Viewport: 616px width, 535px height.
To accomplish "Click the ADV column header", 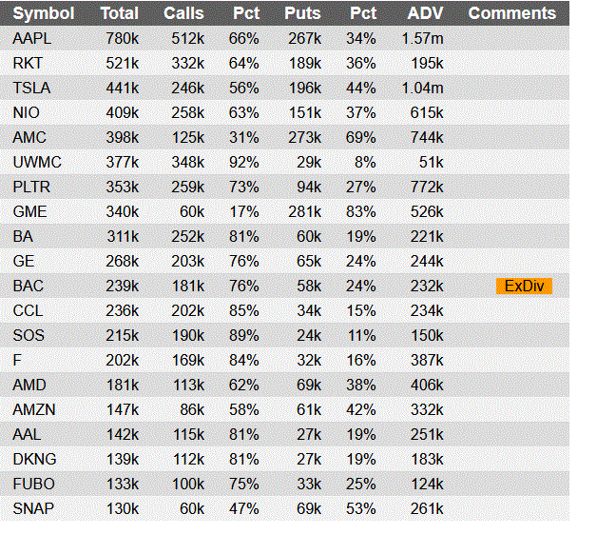I will pyautogui.click(x=424, y=13).
